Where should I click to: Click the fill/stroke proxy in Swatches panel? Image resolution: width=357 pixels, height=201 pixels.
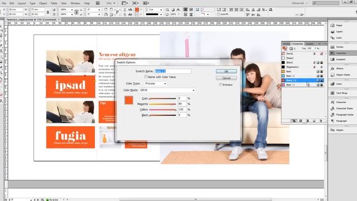click(284, 49)
